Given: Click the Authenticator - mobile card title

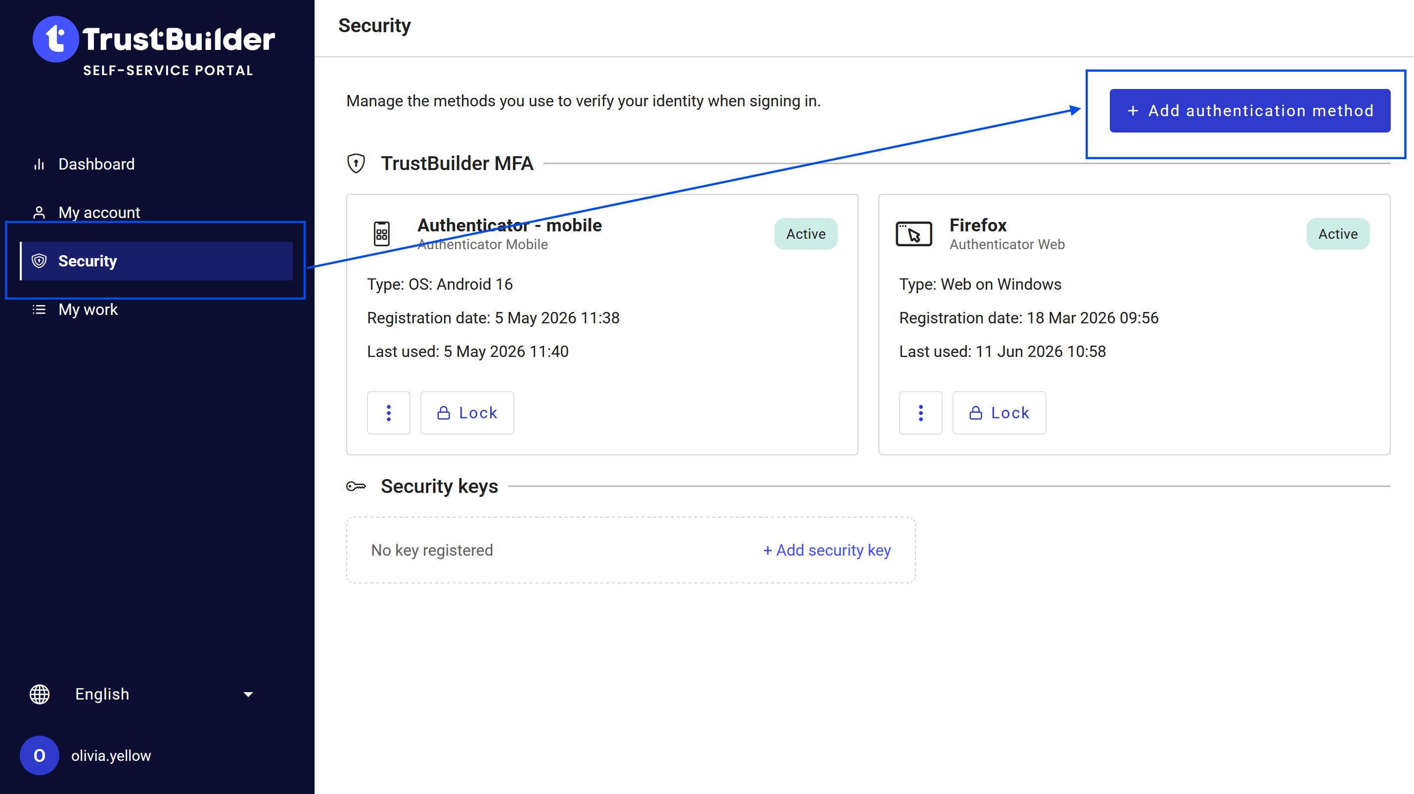Looking at the screenshot, I should pyautogui.click(x=509, y=225).
